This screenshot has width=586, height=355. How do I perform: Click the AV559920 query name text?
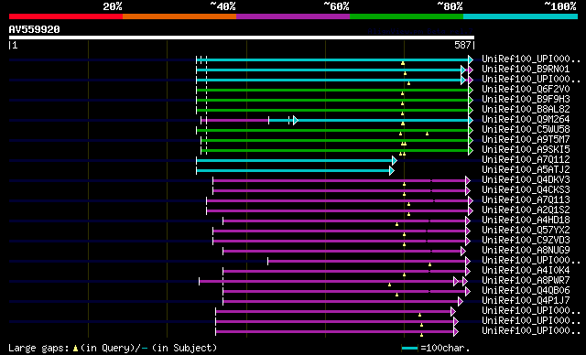pyautogui.click(x=35, y=29)
